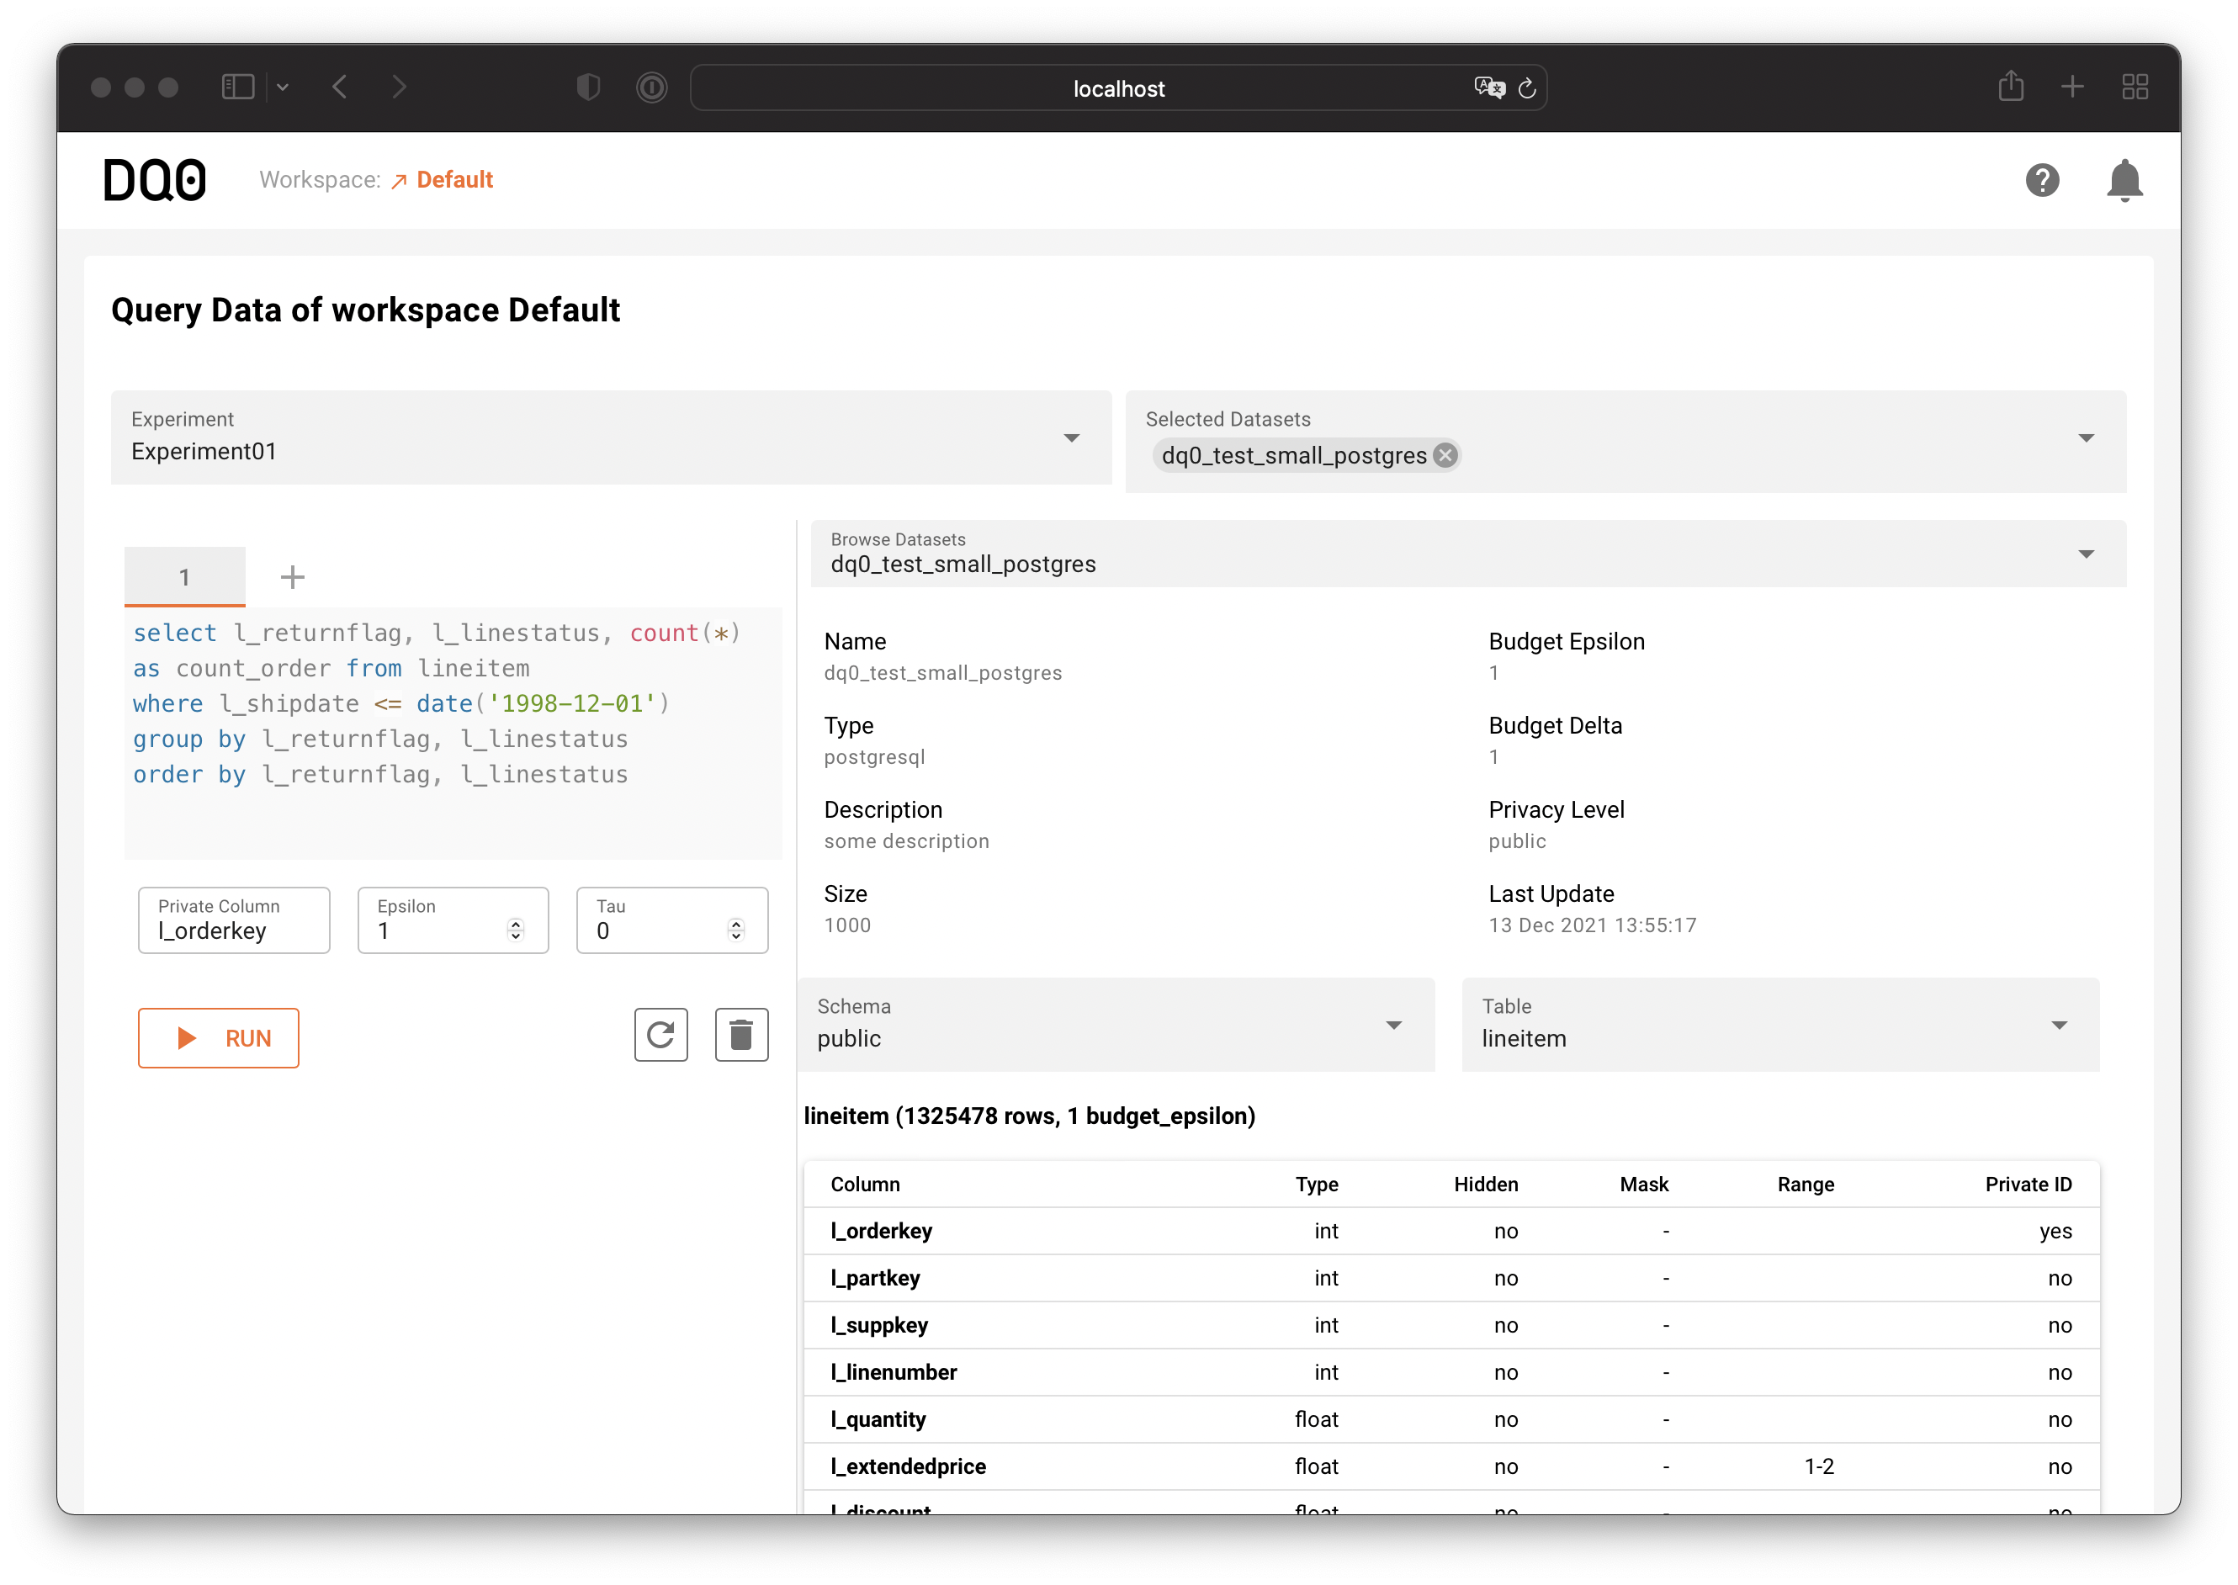
Task: Open notifications bell icon
Action: tap(2123, 181)
